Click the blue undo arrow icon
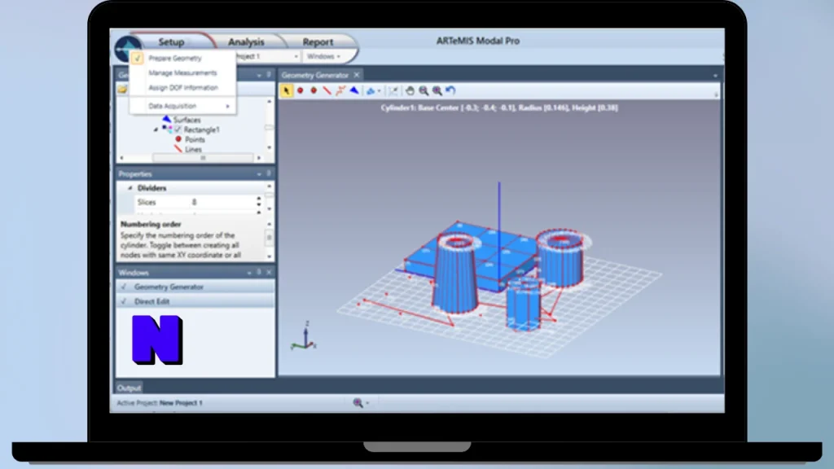Screen dimensions: 834x469 [450, 91]
